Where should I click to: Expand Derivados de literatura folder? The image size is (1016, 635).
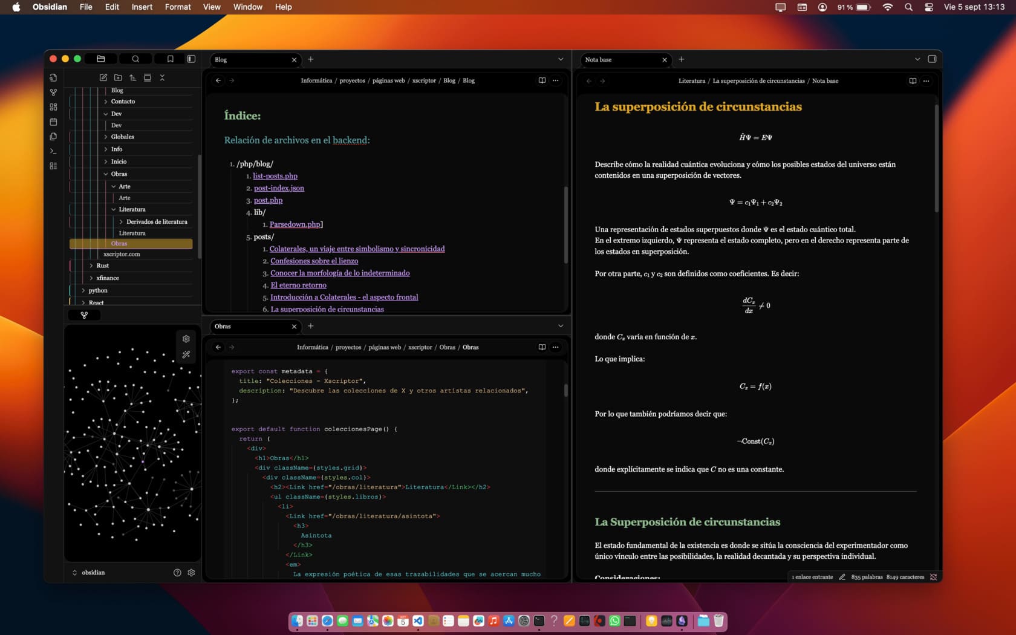(121, 222)
